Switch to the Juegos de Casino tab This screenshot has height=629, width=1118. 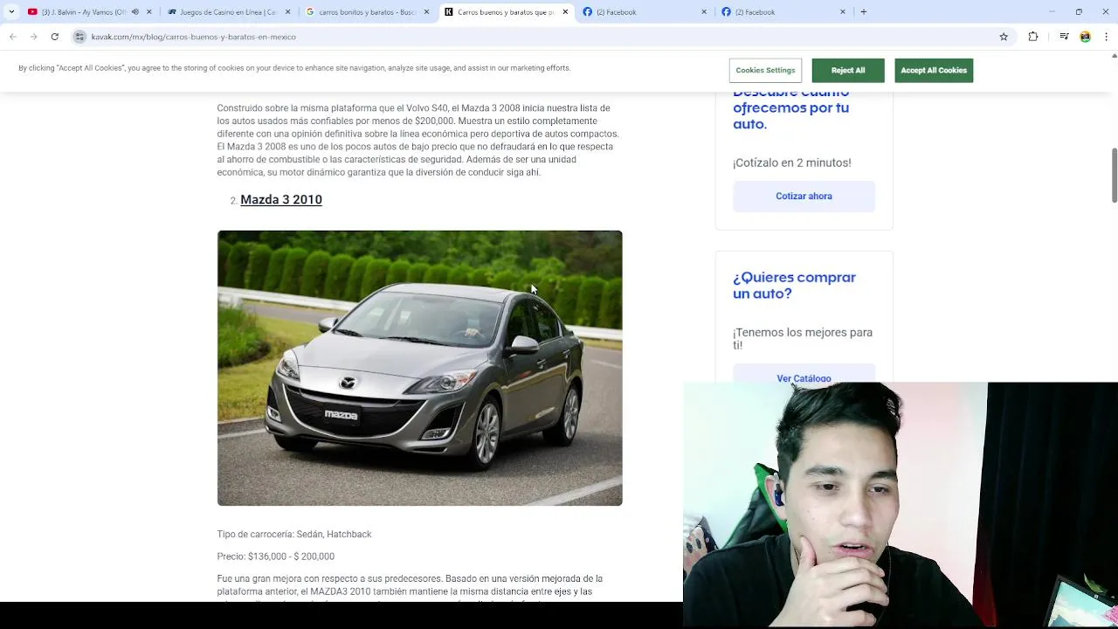[227, 12]
